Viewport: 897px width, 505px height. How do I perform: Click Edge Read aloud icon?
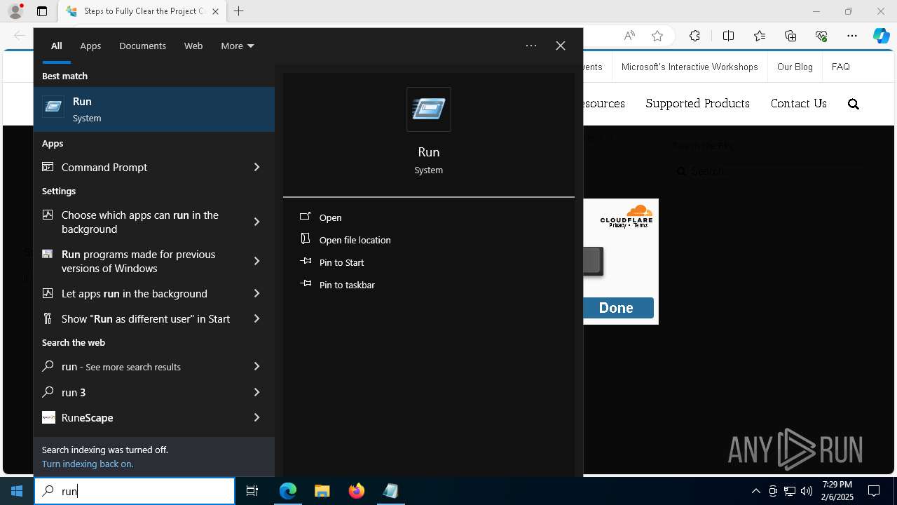(629, 36)
